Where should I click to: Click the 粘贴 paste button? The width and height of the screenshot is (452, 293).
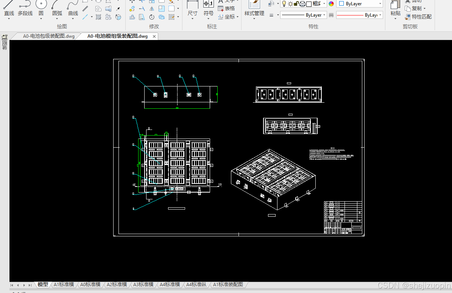click(396, 8)
